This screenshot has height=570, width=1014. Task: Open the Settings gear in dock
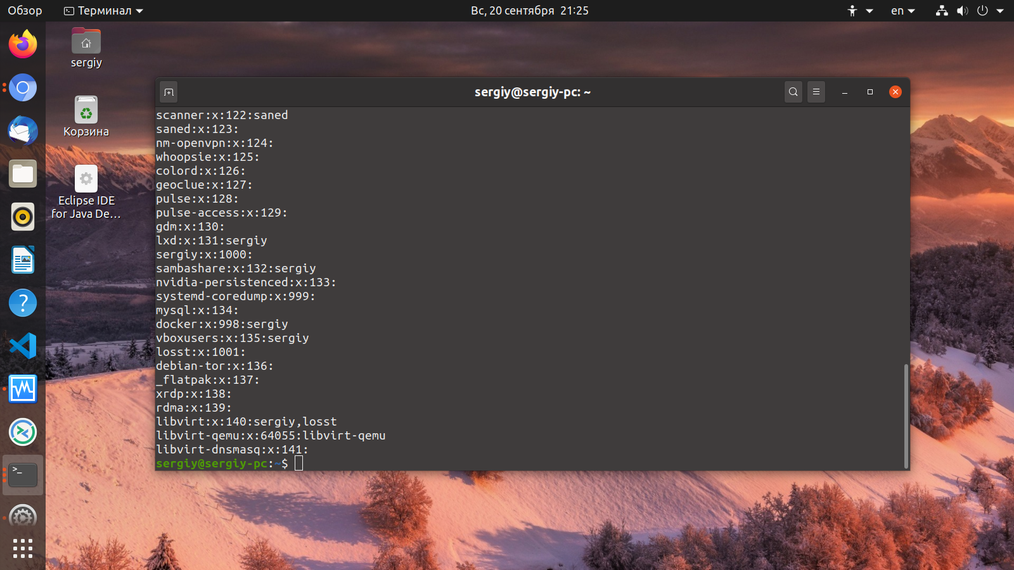(23, 516)
